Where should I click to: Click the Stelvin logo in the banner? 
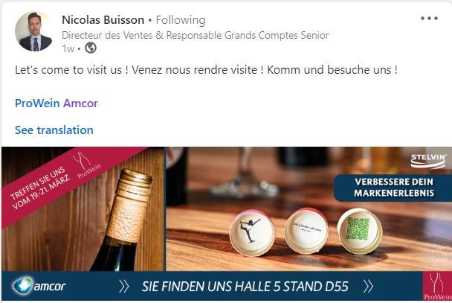pos(427,161)
